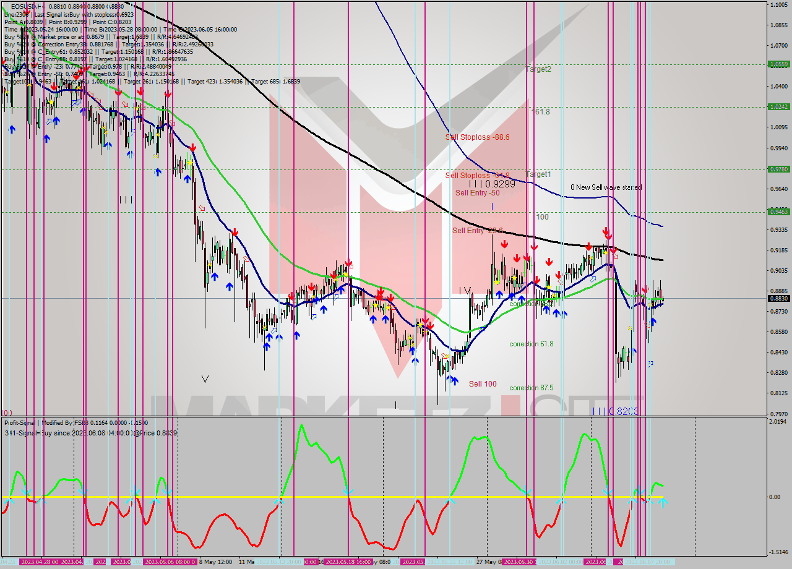This screenshot has height=569, width=792.
Task: Click the 2023.05.30 date marker
Action: (519, 562)
